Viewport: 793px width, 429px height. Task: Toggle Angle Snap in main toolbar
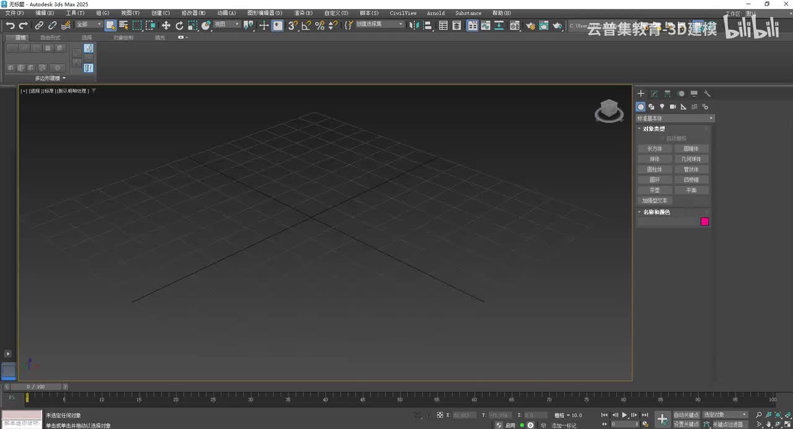(x=306, y=25)
